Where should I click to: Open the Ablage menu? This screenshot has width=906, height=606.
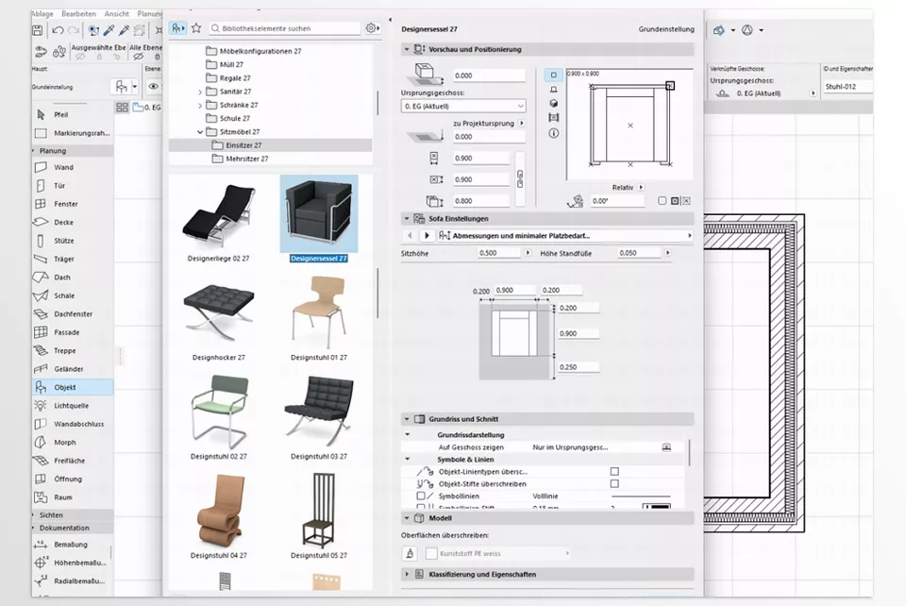(42, 13)
